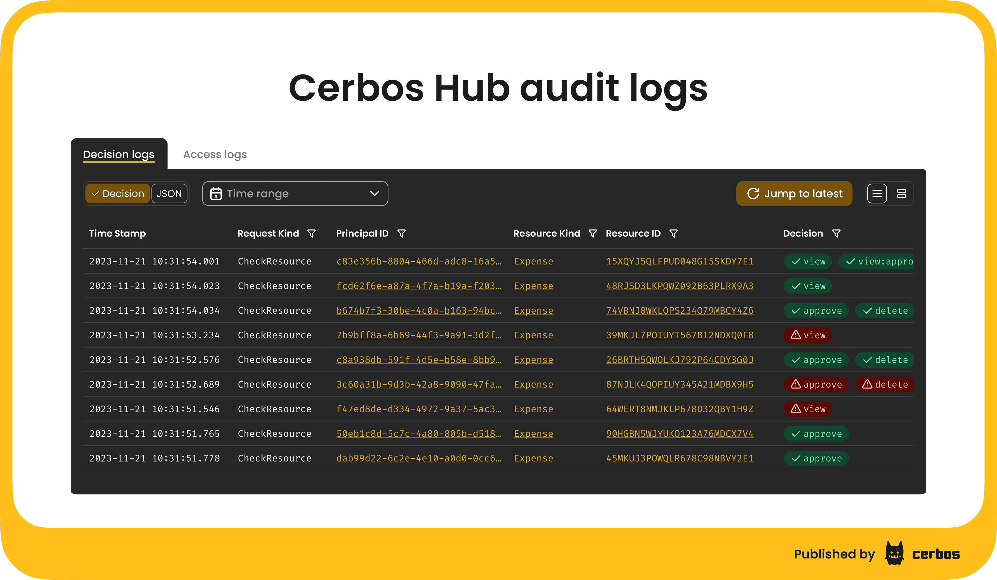Switch logs to expanded row view
The height and width of the screenshot is (580, 997).
point(902,193)
